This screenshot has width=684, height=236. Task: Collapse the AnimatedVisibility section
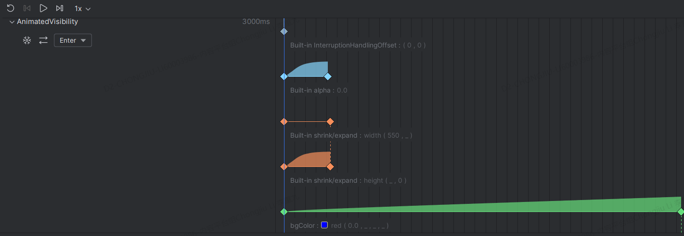point(12,22)
